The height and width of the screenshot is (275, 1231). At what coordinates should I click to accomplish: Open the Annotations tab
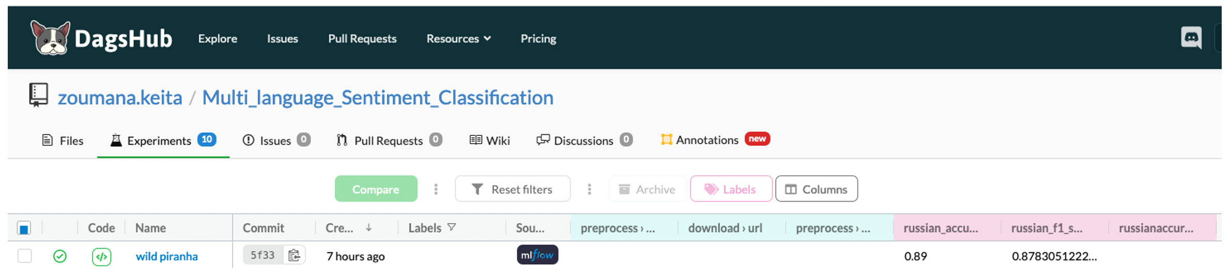coord(706,140)
